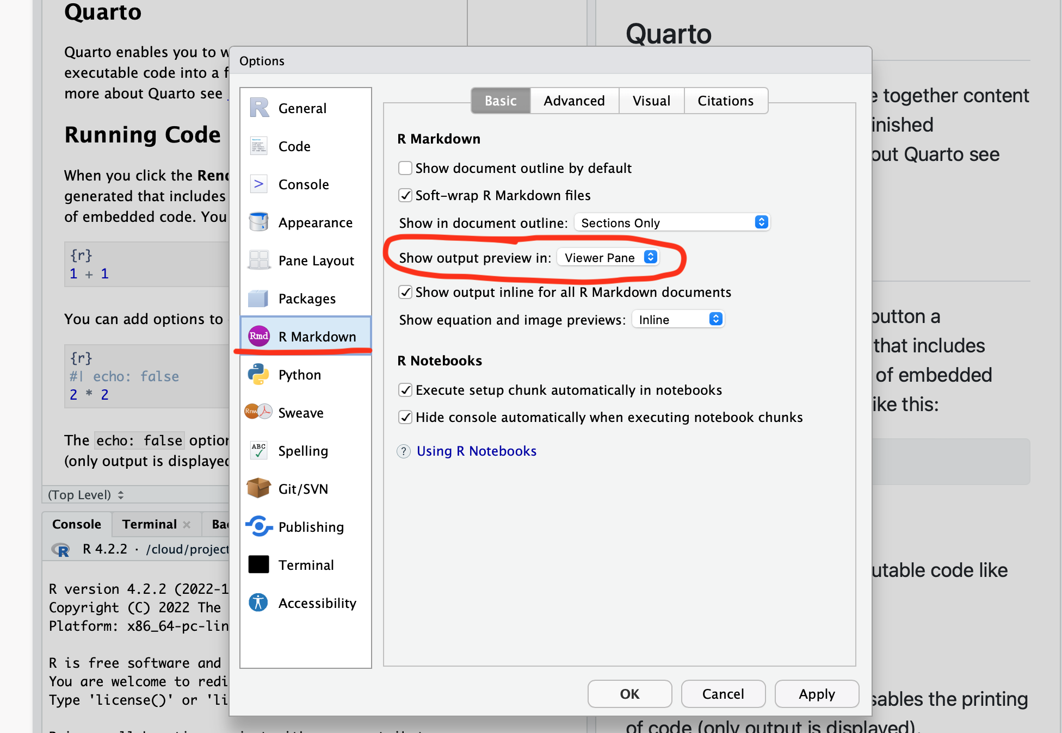
Task: Select the Python label in the list
Action: (x=300, y=375)
